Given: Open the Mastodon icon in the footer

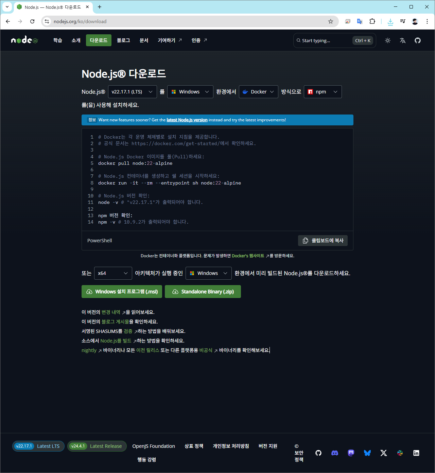Looking at the screenshot, I should point(351,453).
